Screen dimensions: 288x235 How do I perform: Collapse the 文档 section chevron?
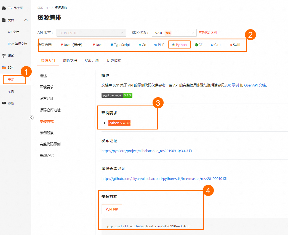click(x=26, y=20)
